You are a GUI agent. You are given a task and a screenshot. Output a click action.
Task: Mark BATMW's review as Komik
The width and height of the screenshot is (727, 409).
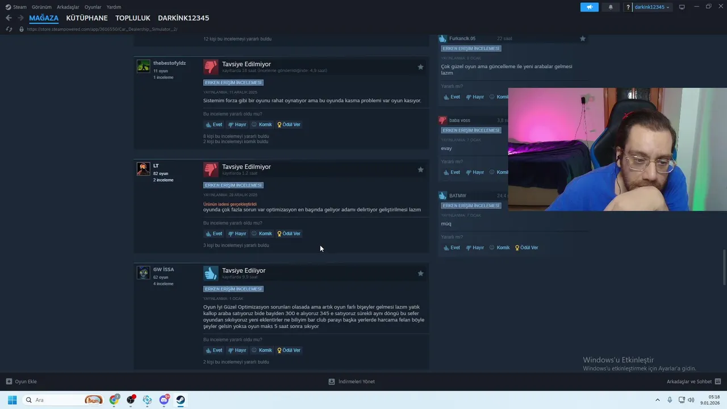point(500,248)
